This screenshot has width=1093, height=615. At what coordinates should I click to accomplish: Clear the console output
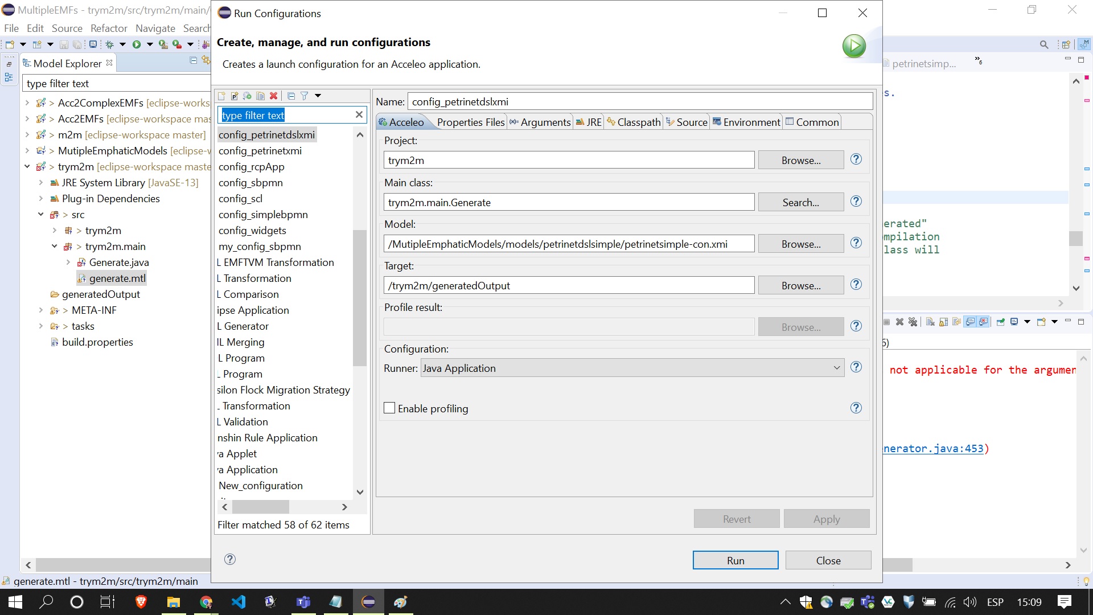coord(930,322)
